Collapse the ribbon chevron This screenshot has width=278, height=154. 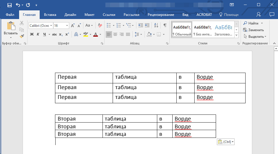274,43
